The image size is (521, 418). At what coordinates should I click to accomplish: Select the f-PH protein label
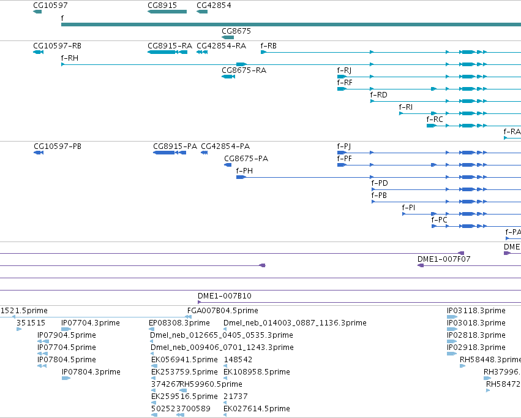(244, 171)
